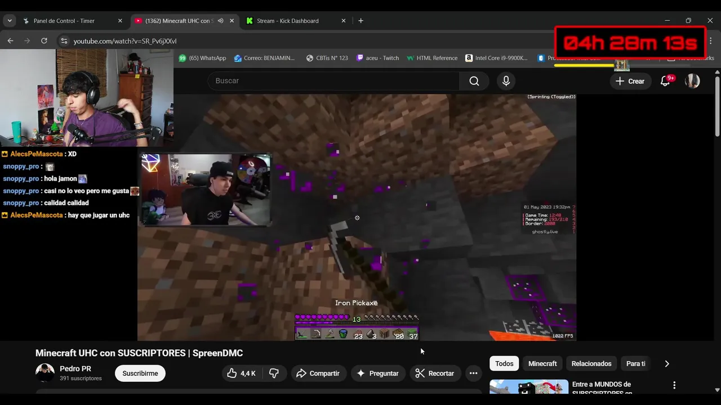Image resolution: width=721 pixels, height=405 pixels.
Task: Click the Recortar clip button
Action: click(435, 373)
